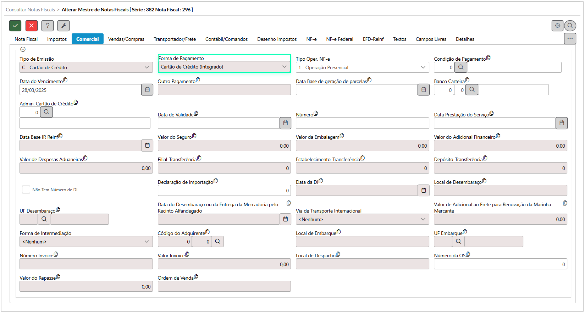The height and width of the screenshot is (313, 585).
Task: Click the green confirm checkmark button
Action: (x=15, y=26)
